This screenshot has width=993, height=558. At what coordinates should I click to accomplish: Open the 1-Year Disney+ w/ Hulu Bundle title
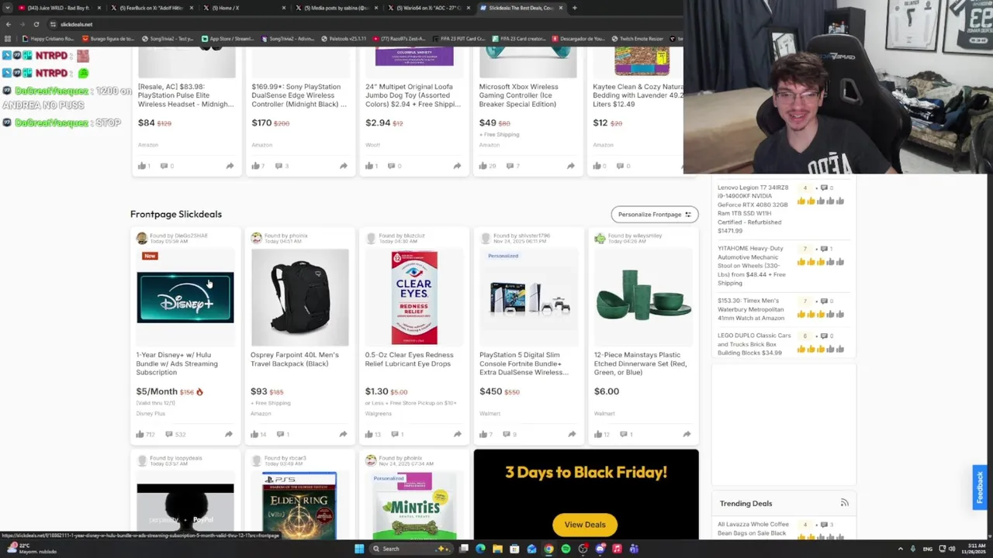177,363
